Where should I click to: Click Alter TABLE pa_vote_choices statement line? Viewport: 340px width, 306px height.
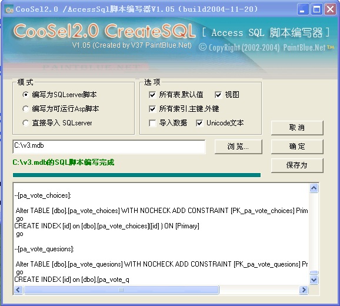click(162, 211)
